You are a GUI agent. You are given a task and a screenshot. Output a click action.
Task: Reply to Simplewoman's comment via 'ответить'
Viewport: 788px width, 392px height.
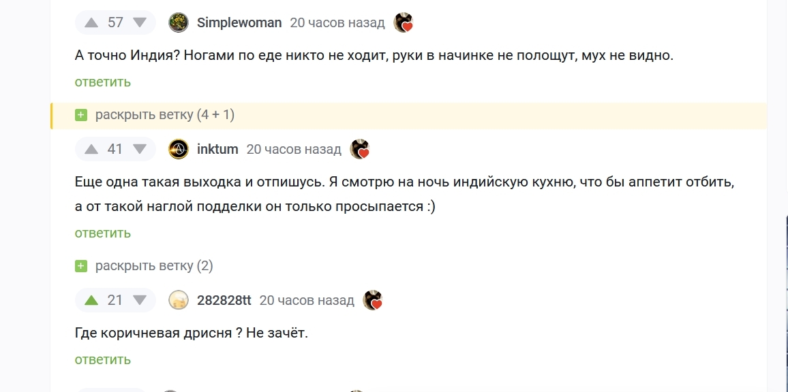103,82
